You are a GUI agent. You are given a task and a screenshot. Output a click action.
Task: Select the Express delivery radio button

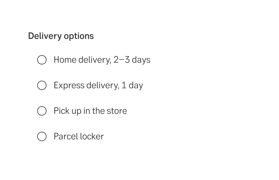42,85
